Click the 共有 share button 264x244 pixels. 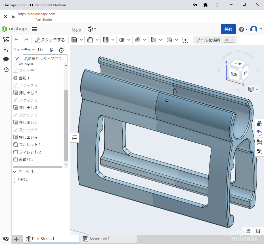(228, 29)
